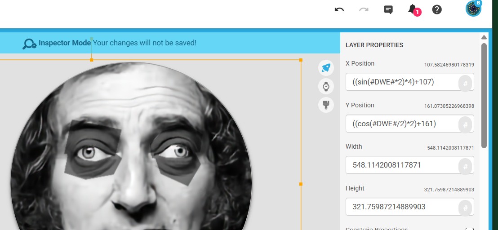
Task: Open the help question mark icon
Action: click(x=437, y=9)
